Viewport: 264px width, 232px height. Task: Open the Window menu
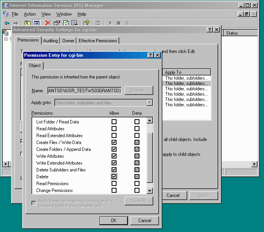tap(64, 14)
